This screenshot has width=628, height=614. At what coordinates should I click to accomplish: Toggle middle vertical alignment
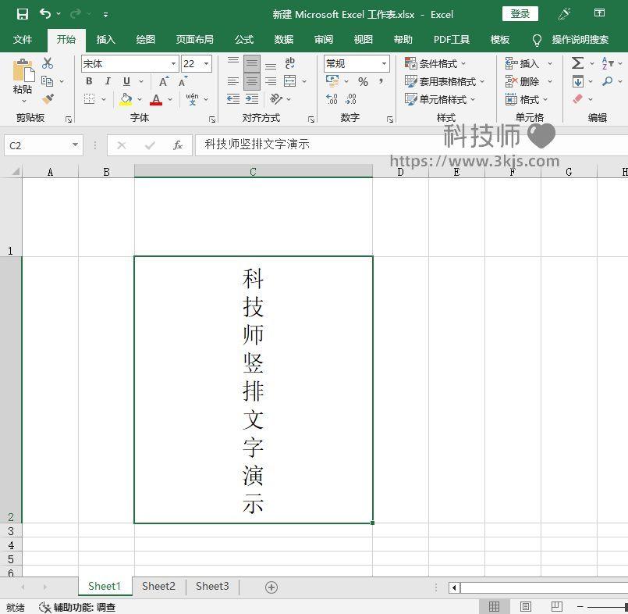pyautogui.click(x=252, y=63)
